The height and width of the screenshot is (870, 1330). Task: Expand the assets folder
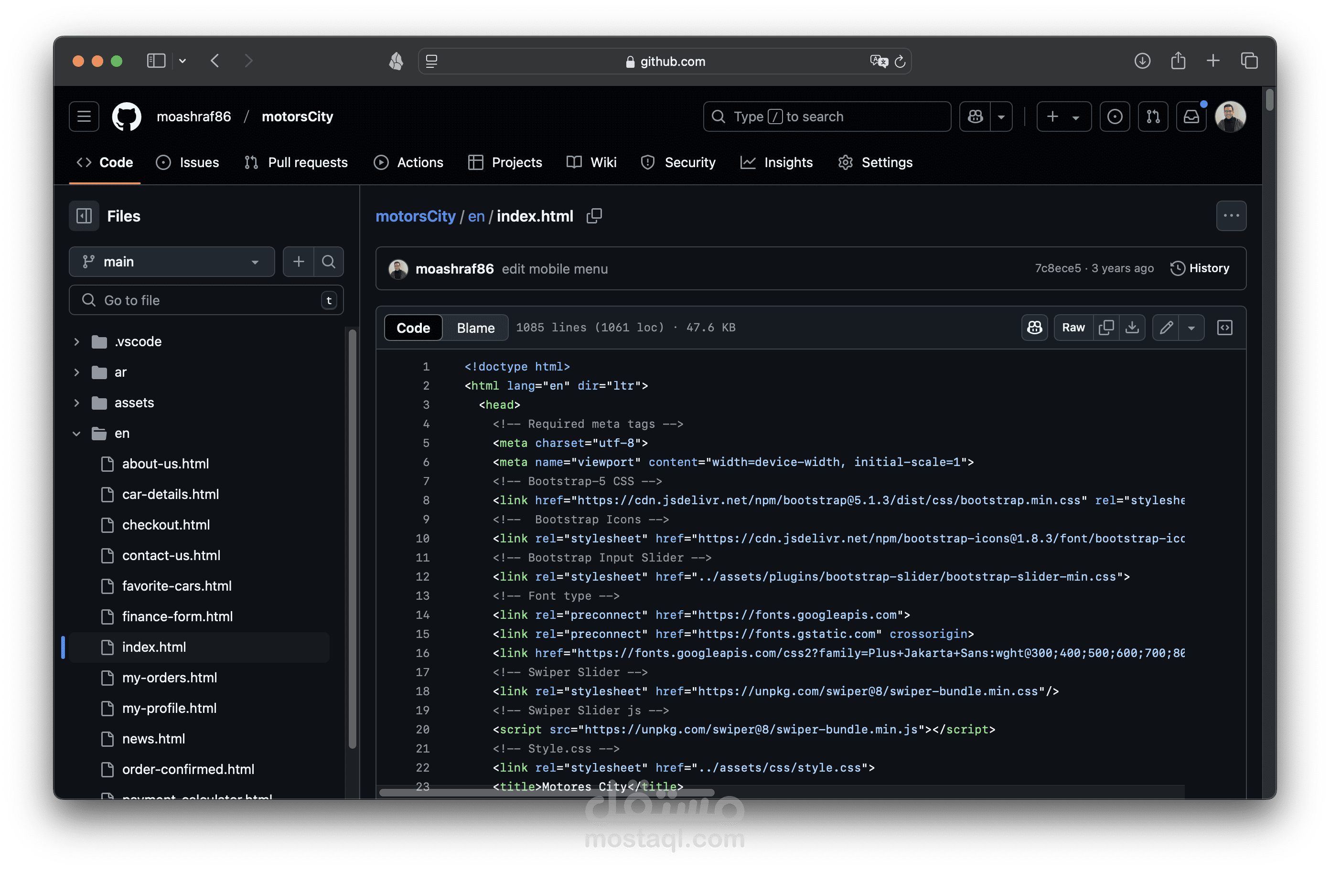click(x=76, y=403)
